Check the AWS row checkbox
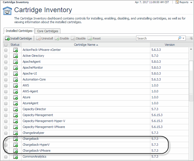The width and height of the screenshot is (194, 161). pos(6,86)
